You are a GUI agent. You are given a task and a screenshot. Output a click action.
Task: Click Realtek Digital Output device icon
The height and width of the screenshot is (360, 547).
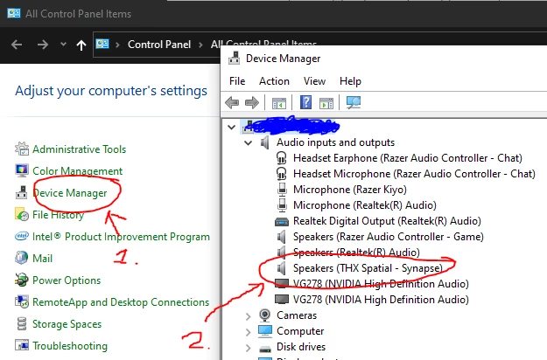(x=282, y=221)
